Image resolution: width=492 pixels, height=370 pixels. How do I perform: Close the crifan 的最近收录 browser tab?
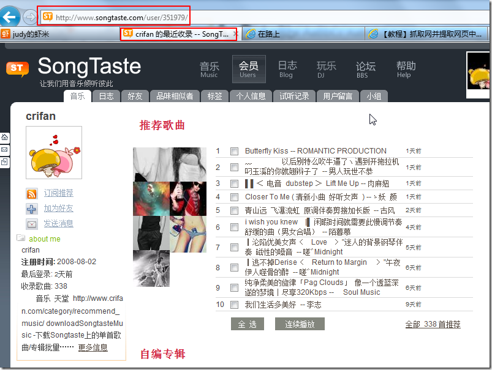coord(237,34)
